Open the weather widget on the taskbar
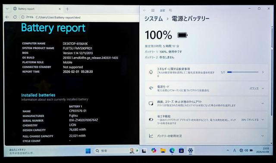 pos(22,151)
